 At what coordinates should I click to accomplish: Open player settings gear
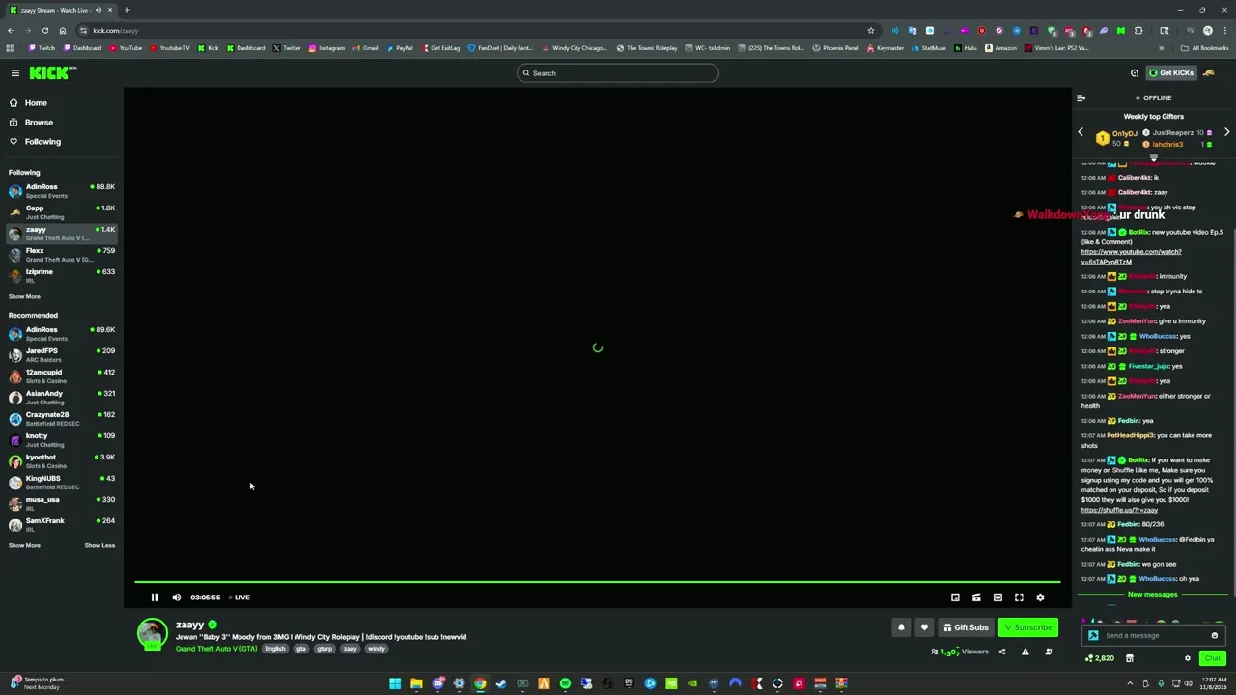pyautogui.click(x=1040, y=598)
